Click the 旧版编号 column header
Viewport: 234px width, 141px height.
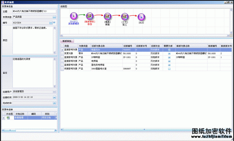[129, 46]
